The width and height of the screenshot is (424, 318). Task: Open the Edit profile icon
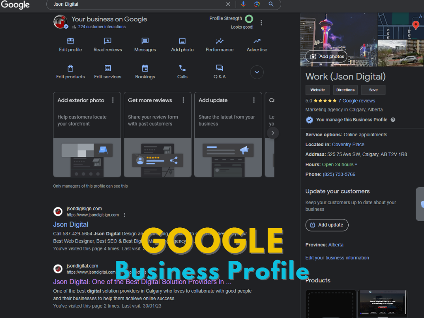tap(70, 41)
